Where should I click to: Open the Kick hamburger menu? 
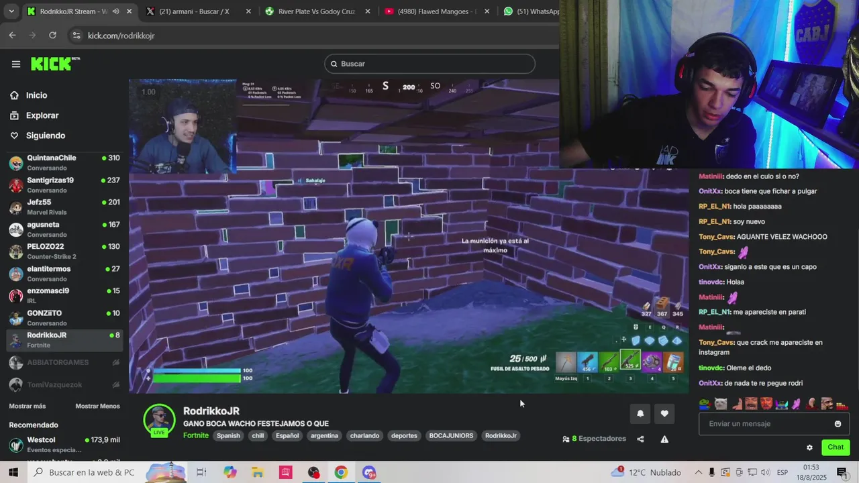tap(16, 64)
